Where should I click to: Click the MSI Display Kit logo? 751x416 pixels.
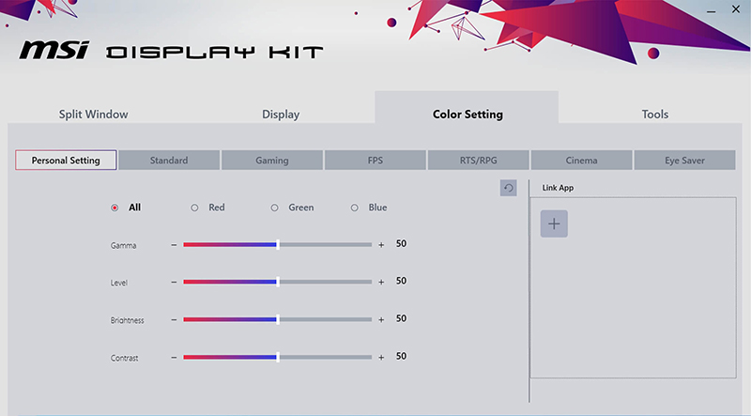[171, 51]
